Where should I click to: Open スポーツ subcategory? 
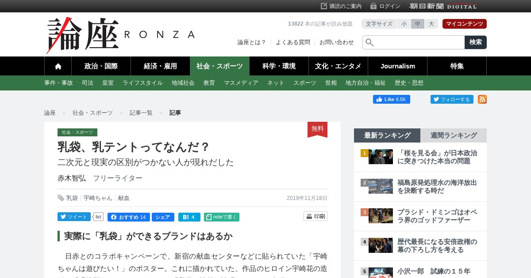[x=305, y=83]
